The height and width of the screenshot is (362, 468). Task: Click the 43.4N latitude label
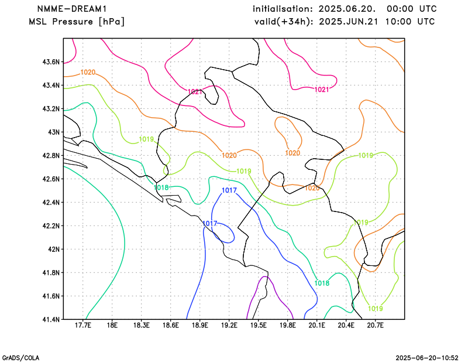pos(51,86)
